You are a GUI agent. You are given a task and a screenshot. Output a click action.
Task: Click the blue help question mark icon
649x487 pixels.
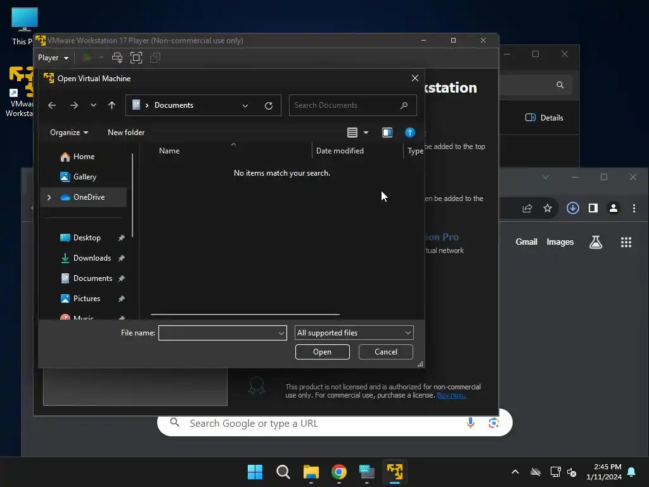410,133
